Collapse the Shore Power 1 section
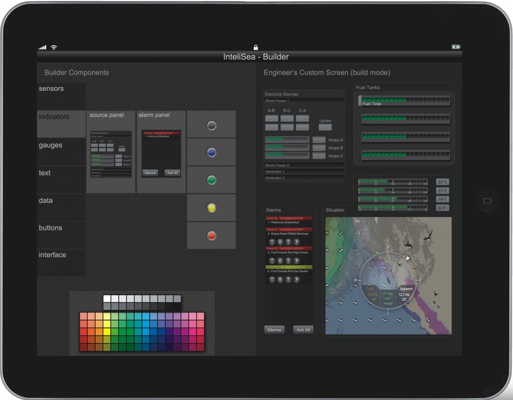The image size is (513, 400). pos(304,101)
